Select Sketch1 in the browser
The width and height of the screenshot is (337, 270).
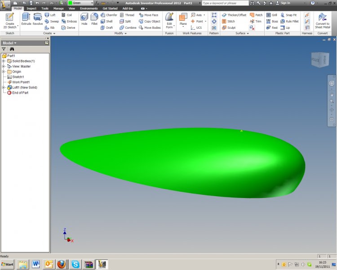(15, 77)
